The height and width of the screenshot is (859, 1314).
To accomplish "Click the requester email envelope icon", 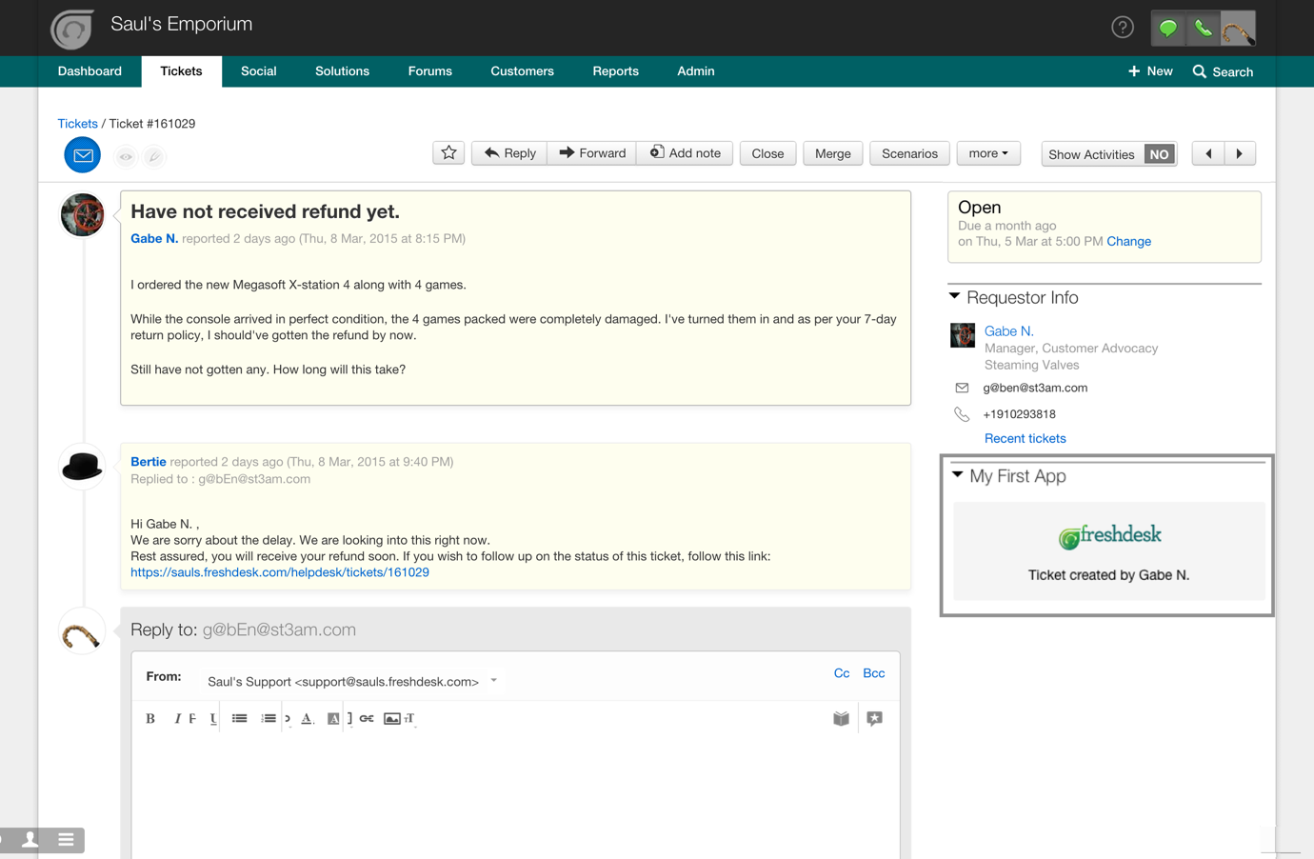I will pyautogui.click(x=962, y=388).
